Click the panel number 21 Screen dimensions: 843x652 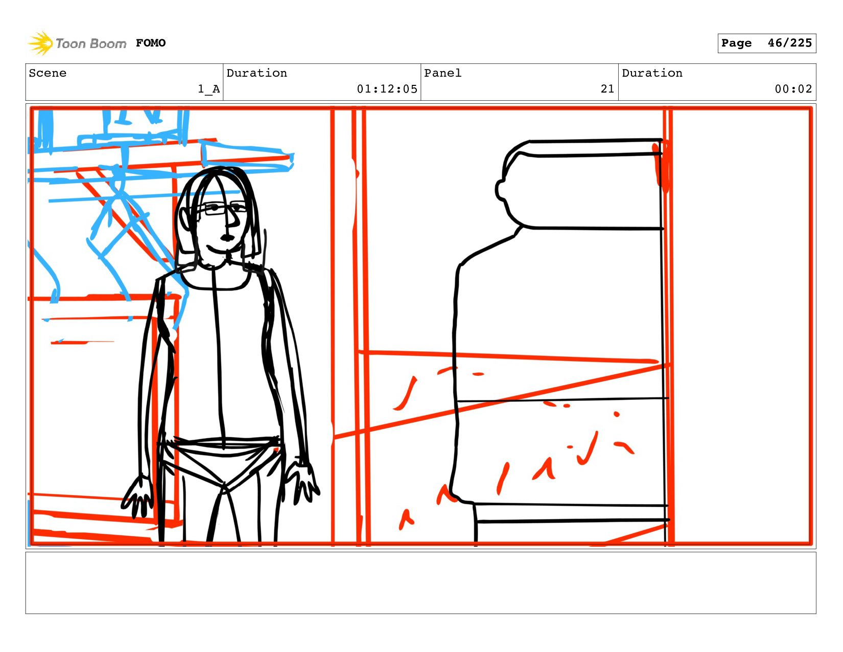click(607, 89)
